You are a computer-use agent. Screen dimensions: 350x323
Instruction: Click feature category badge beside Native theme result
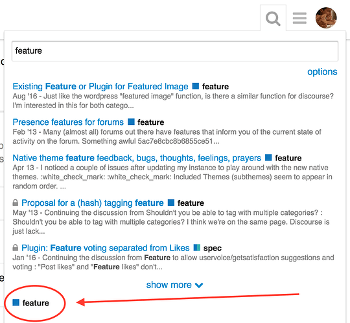283,158
